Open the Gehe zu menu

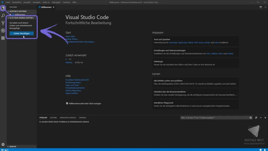click(x=46, y=2)
